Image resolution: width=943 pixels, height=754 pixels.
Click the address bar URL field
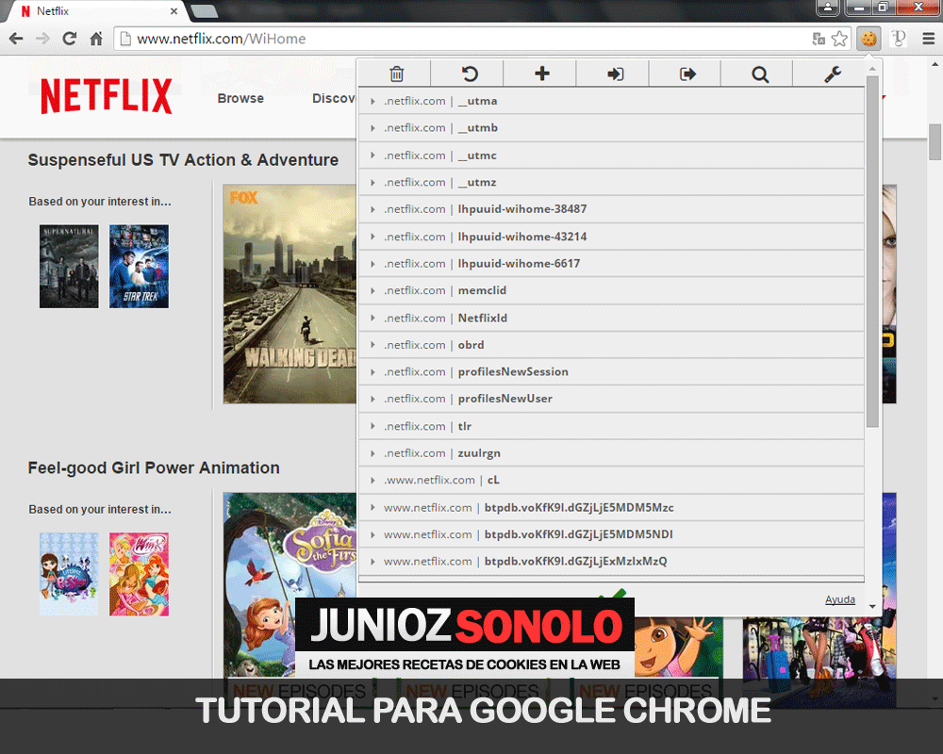(463, 39)
